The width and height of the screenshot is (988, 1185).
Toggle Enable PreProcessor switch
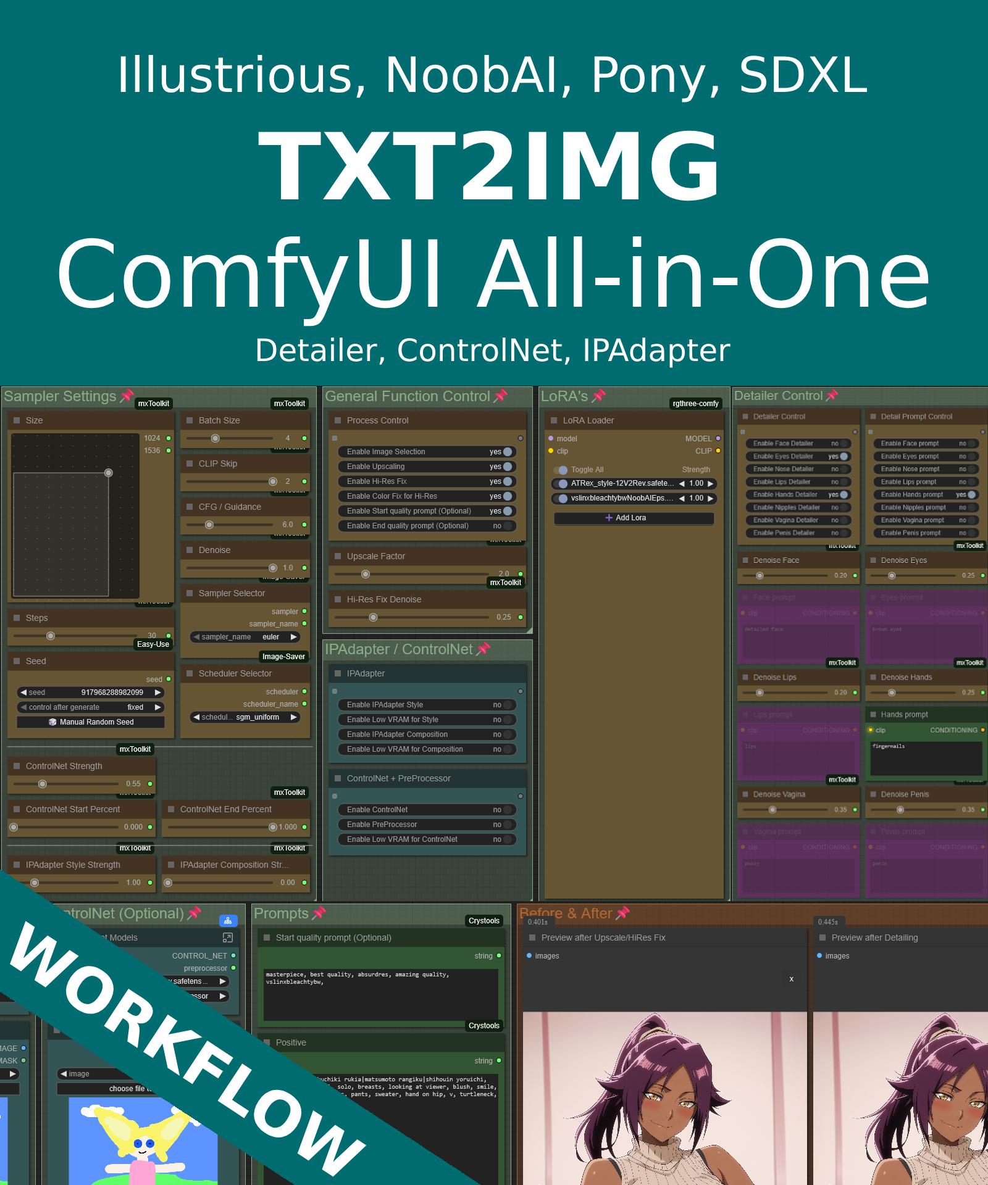(x=508, y=825)
